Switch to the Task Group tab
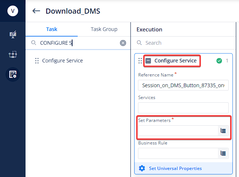The width and height of the screenshot is (239, 177). 104,29
